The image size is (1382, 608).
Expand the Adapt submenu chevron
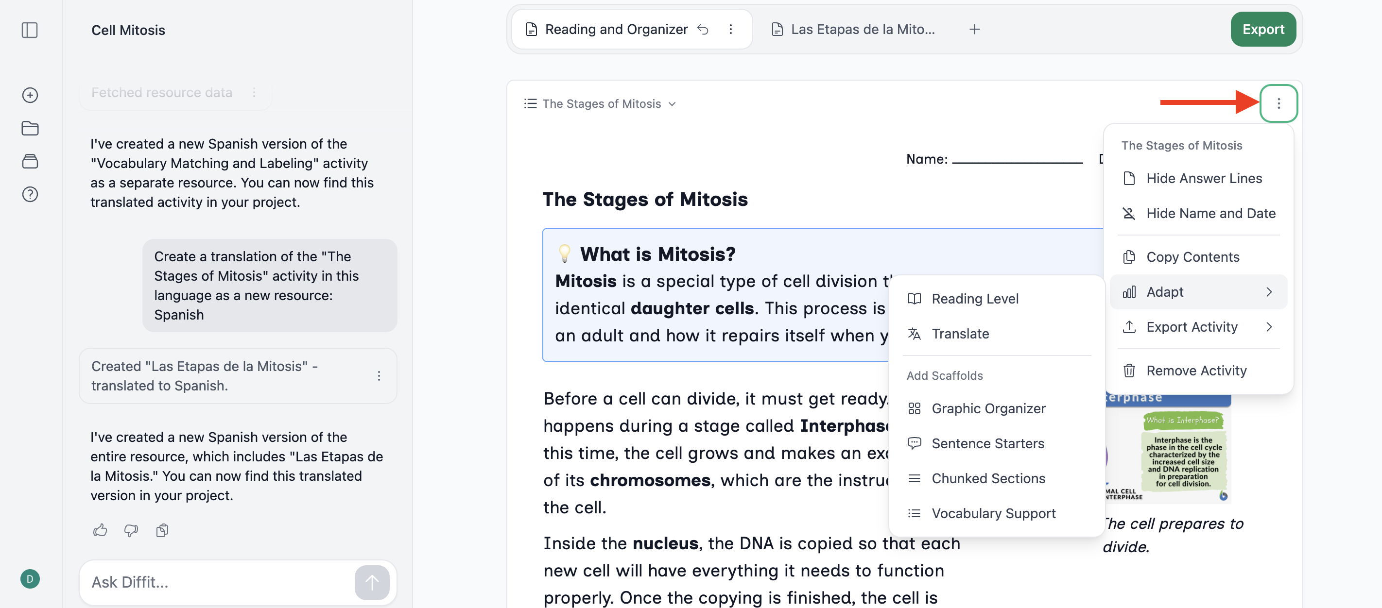pos(1269,292)
